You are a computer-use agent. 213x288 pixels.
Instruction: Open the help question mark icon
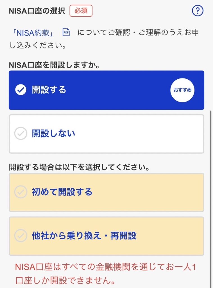coord(198,11)
